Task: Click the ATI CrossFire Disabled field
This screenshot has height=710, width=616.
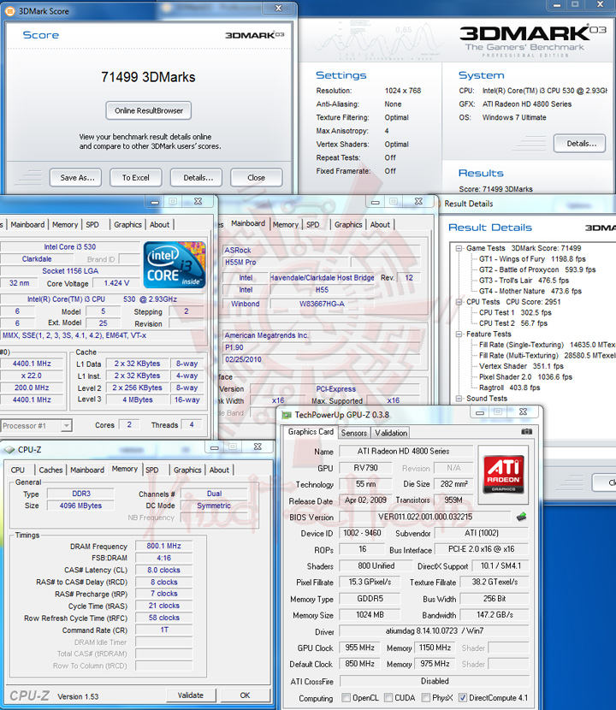Action: point(434,681)
